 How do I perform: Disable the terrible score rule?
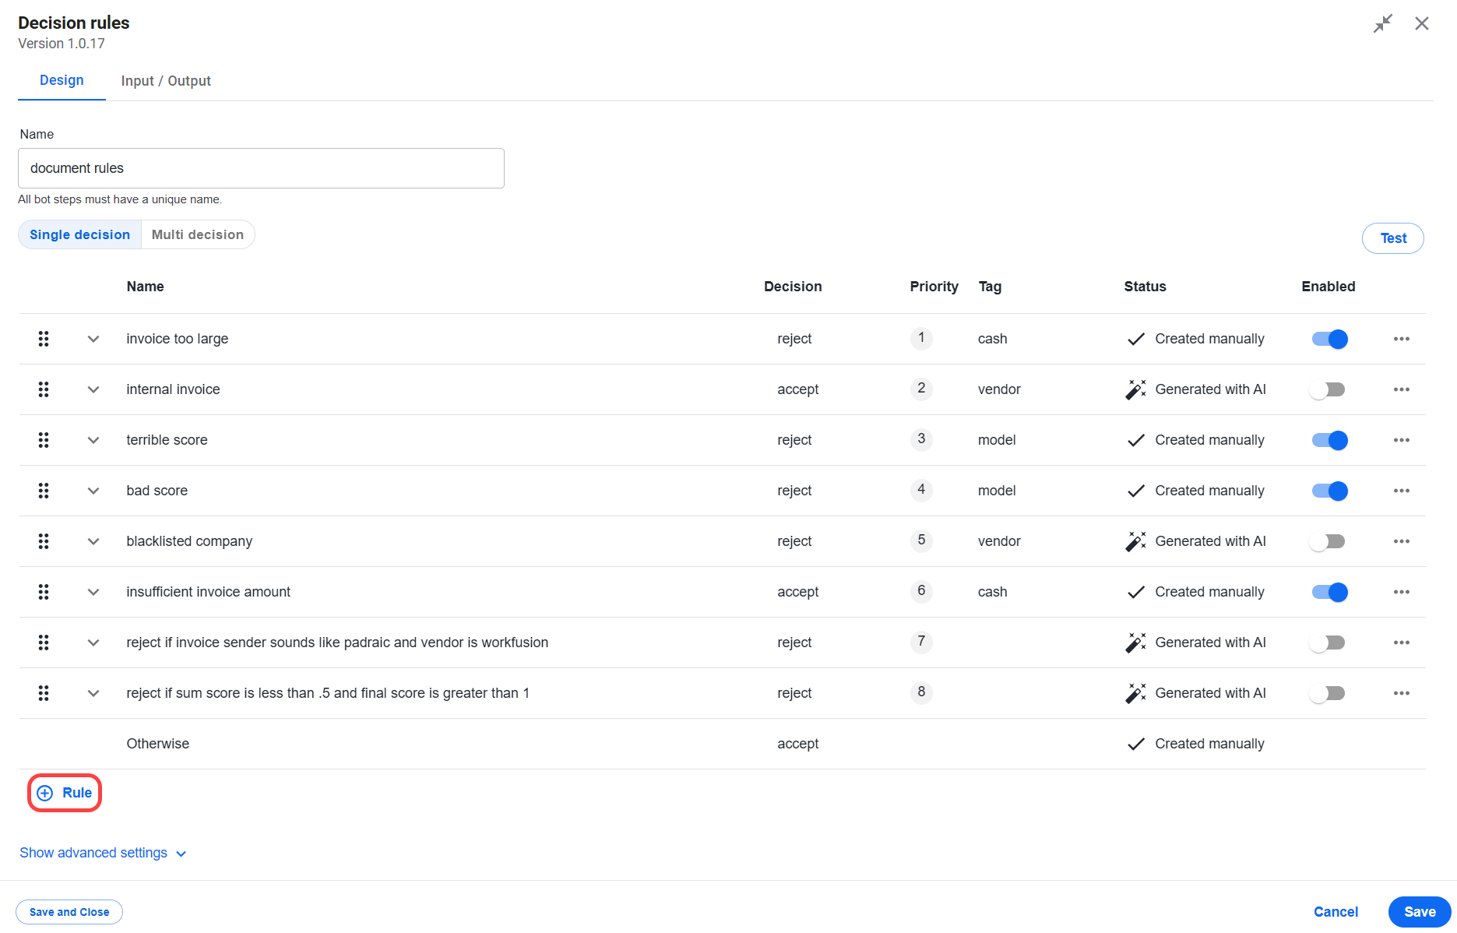[x=1329, y=440]
